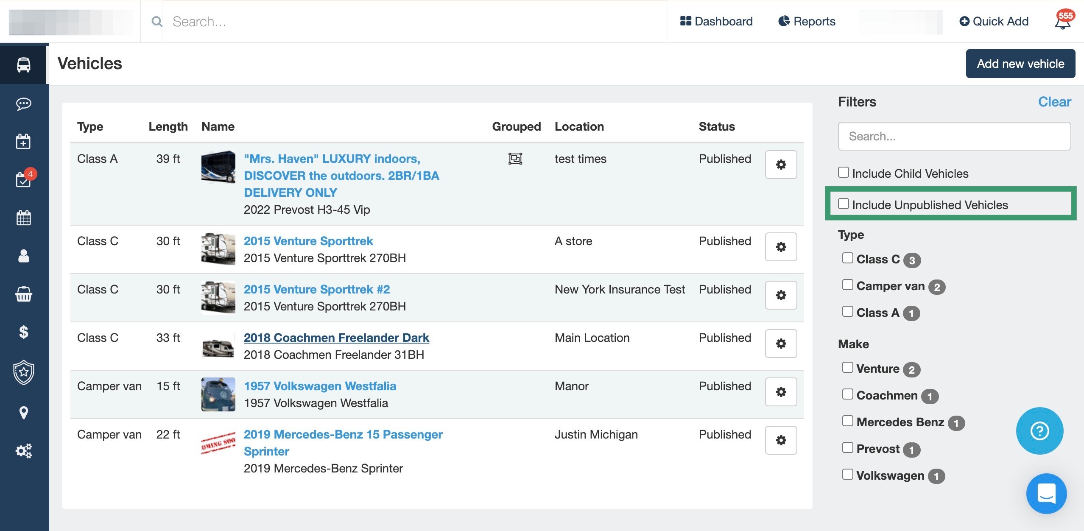Click the Filters search input field

[x=954, y=136]
